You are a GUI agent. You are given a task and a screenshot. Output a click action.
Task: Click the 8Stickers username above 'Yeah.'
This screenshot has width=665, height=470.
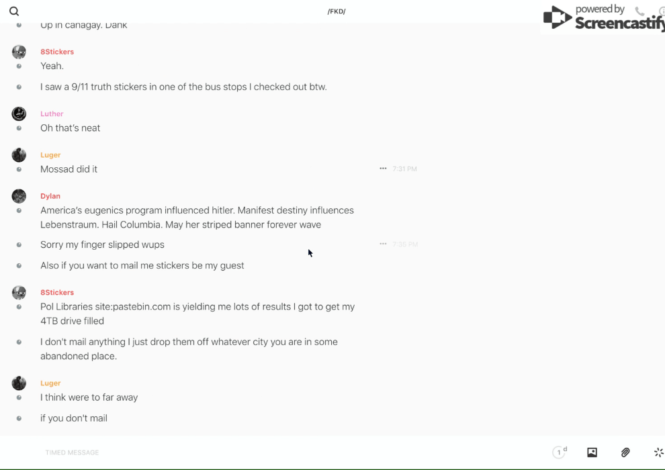tap(57, 52)
